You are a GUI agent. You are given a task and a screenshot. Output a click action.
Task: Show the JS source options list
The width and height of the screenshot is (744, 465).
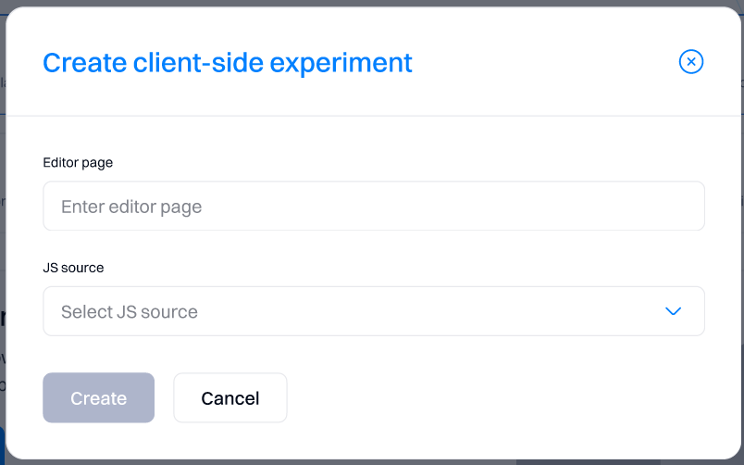(373, 311)
